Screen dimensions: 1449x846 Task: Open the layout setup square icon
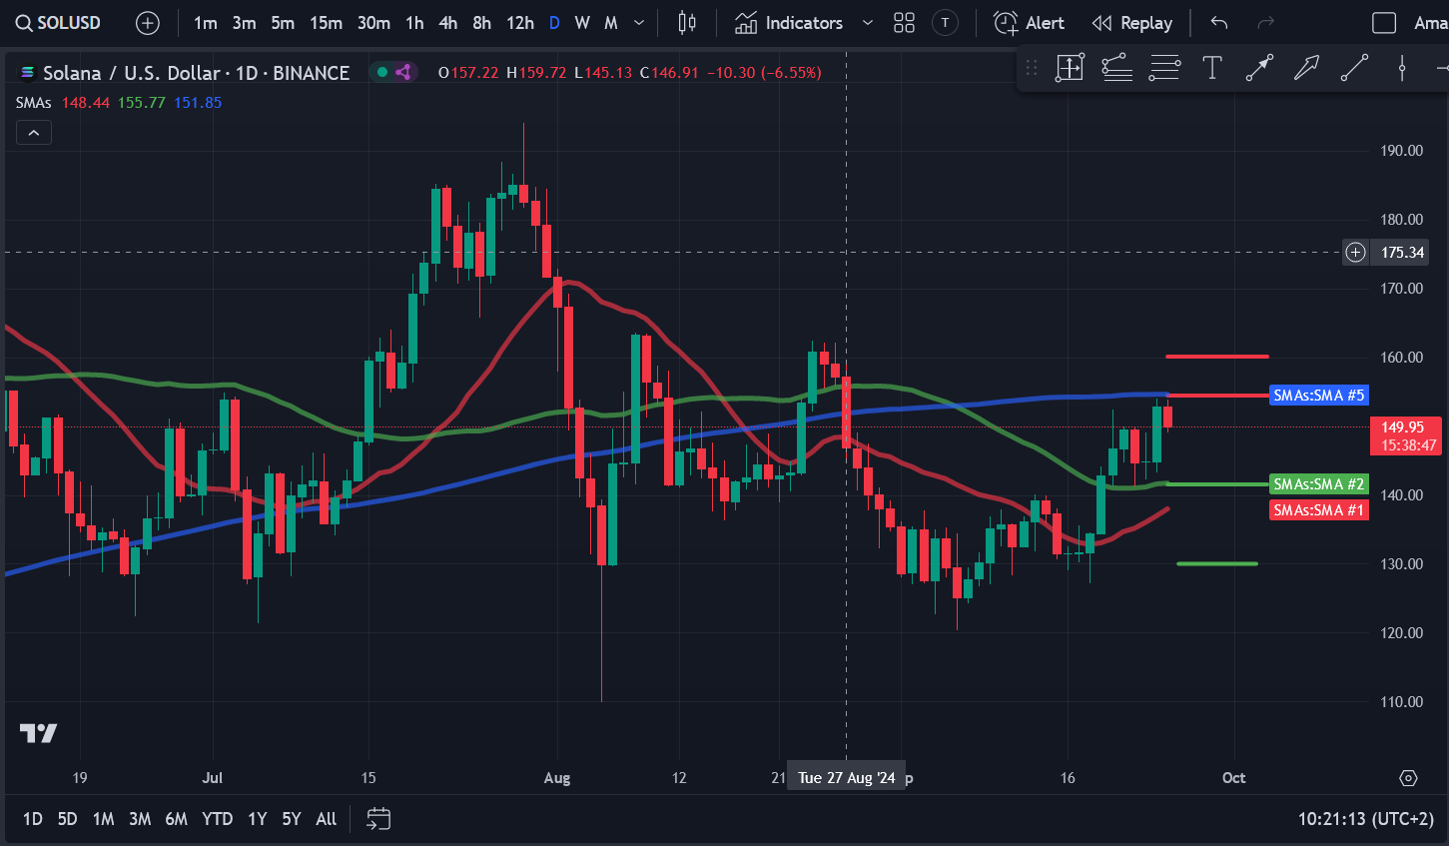pos(1384,23)
